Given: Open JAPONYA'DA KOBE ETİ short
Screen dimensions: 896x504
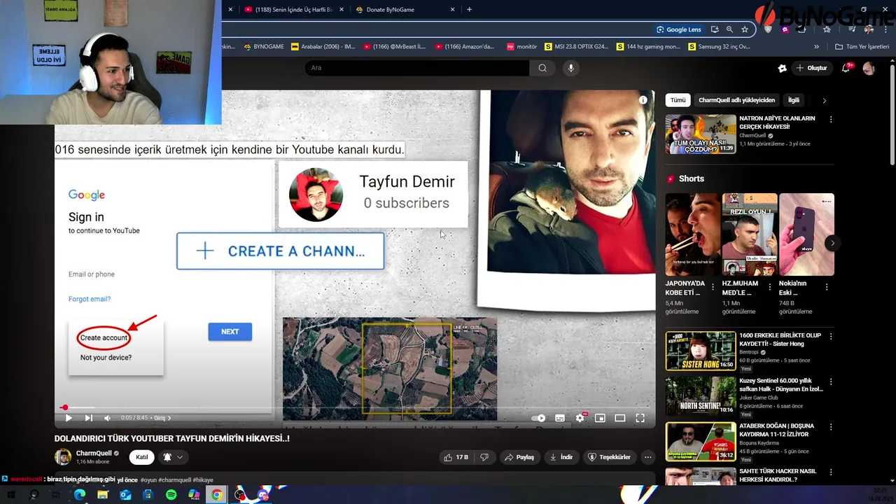Looking at the screenshot, I should [693, 234].
